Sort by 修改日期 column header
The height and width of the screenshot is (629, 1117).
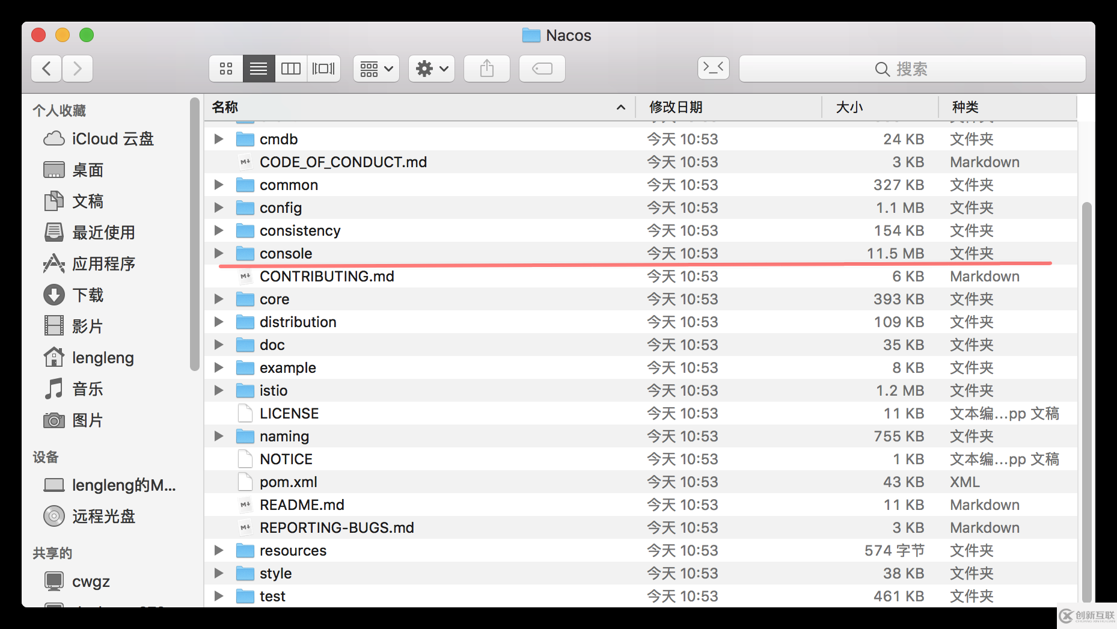(729, 107)
